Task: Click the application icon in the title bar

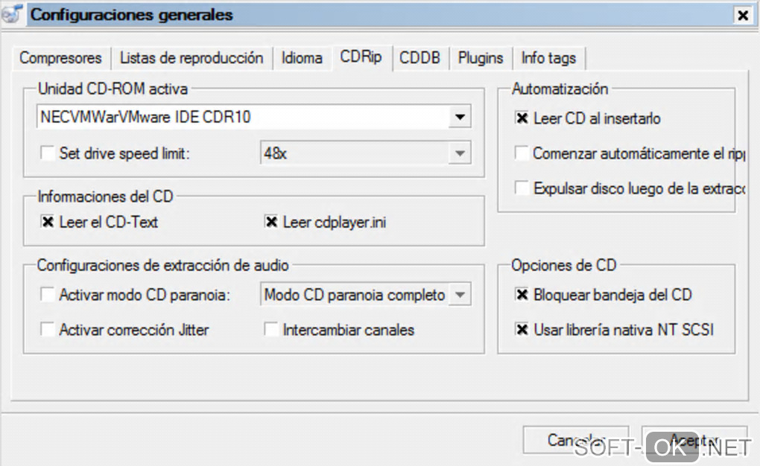Action: click(10, 14)
